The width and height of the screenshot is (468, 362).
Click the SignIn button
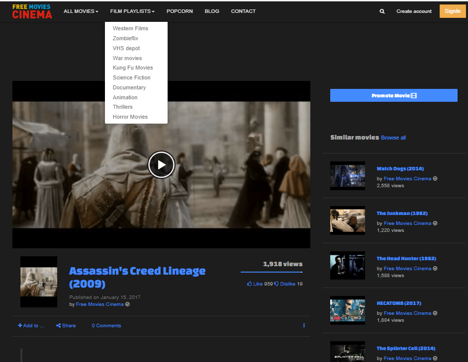[453, 11]
